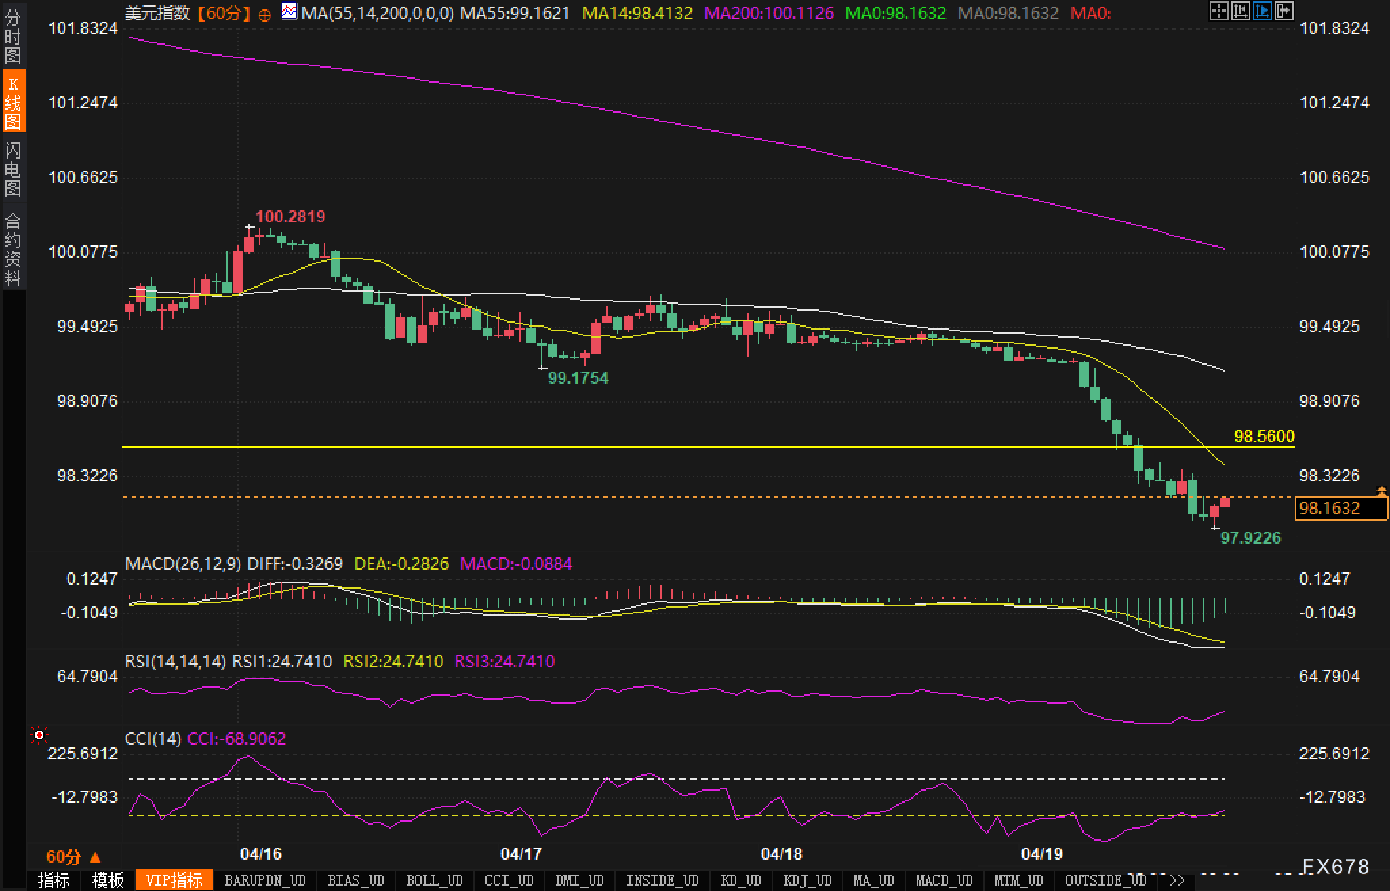
Task: Open the 闪电图 sidebar tab
Action: (13, 169)
